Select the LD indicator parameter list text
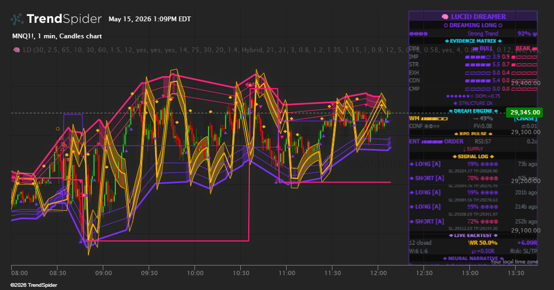554x290 pixels. (x=282, y=50)
